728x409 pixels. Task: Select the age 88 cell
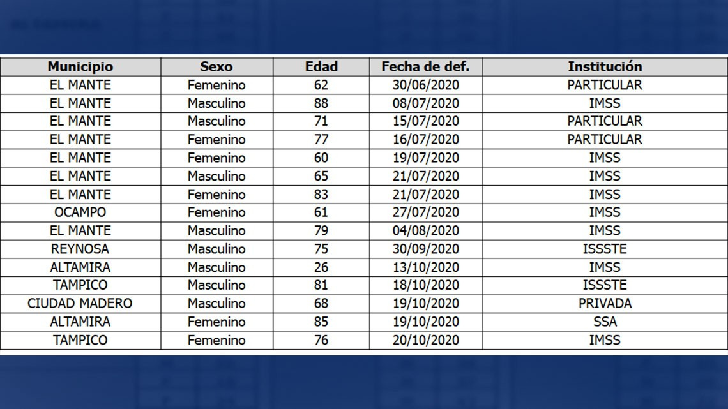[x=321, y=103]
